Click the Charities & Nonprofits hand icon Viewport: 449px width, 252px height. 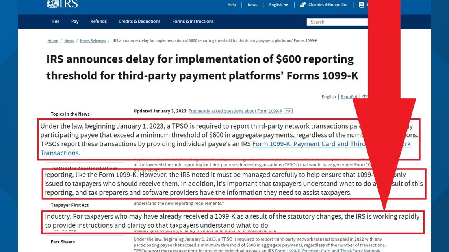(x=302, y=5)
